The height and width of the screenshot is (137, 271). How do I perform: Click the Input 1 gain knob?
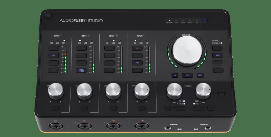click(x=56, y=91)
